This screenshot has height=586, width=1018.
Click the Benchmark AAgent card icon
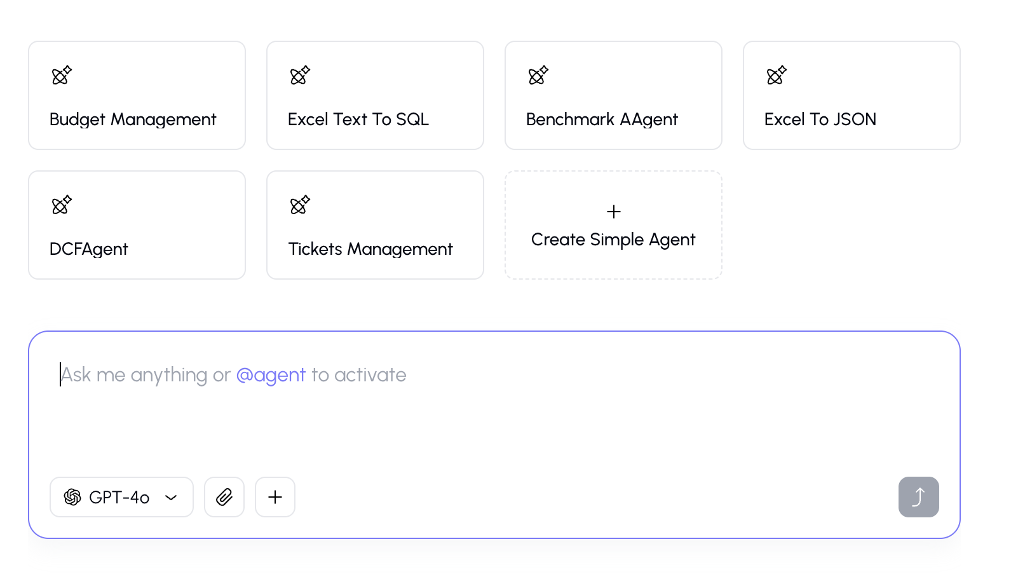pyautogui.click(x=538, y=76)
